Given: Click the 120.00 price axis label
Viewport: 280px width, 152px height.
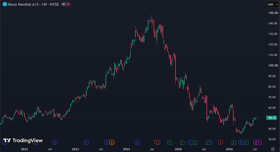Looking at the screenshot, I should pos(273,44).
